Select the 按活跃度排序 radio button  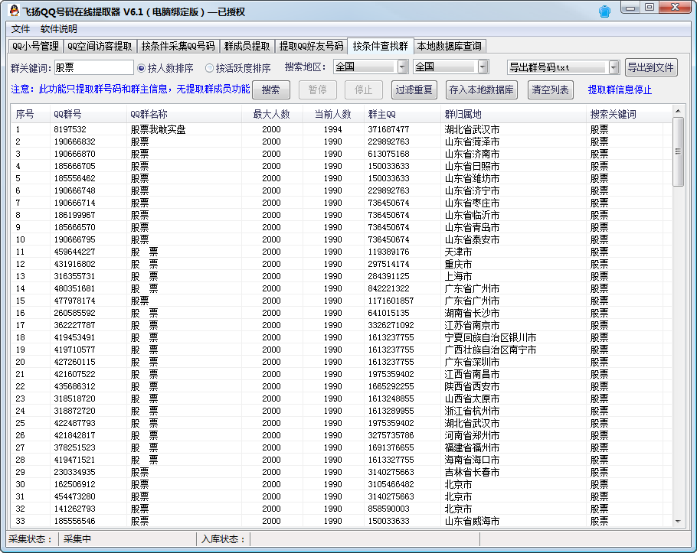(x=209, y=67)
